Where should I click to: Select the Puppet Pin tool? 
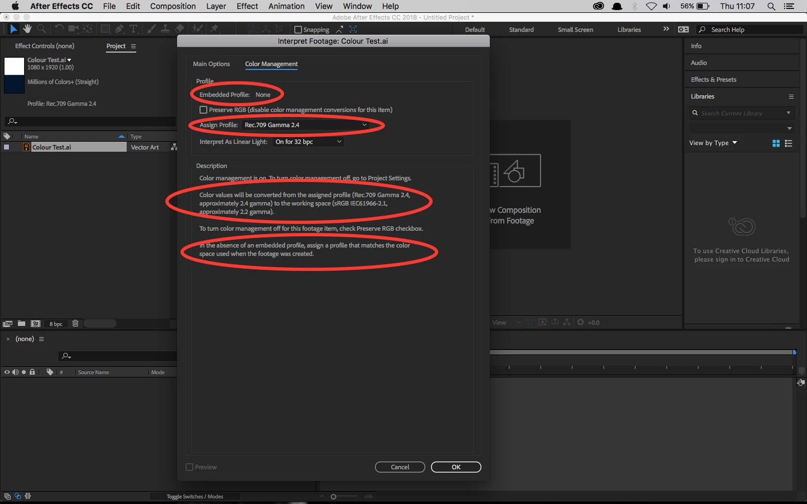pos(214,29)
